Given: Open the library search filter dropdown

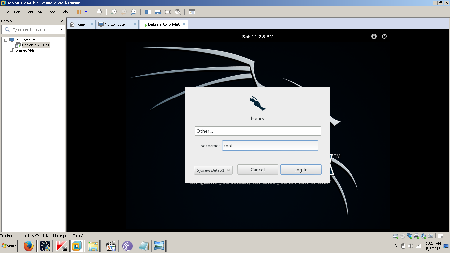Looking at the screenshot, I should pos(61,30).
